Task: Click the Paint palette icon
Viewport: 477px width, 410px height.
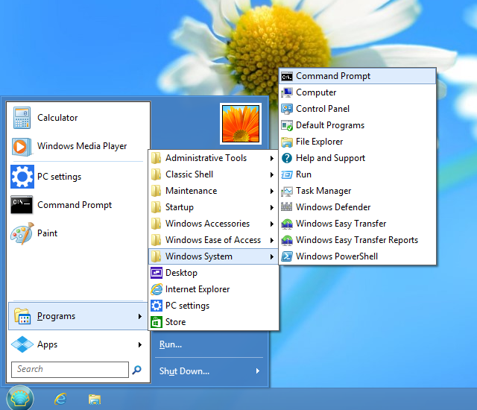Action: point(22,233)
